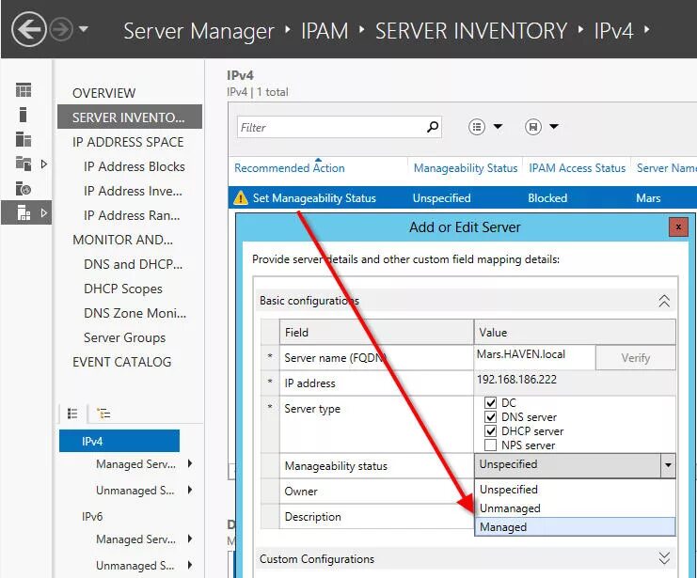Sort by Server Name column

click(666, 168)
